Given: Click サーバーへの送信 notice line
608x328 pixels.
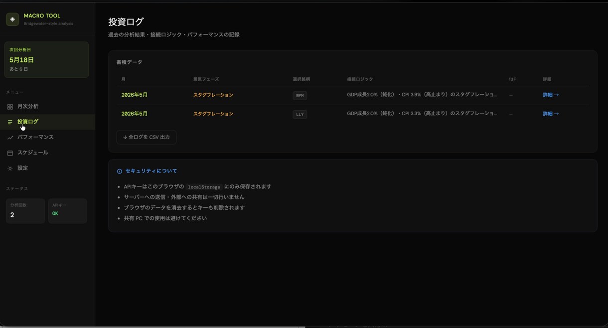Looking at the screenshot, I should (184, 197).
